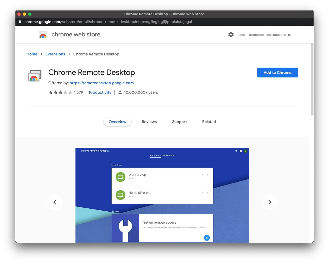Viewport: 329px width, 263px height.
Task: Open the Productivity category link
Action: (100, 92)
